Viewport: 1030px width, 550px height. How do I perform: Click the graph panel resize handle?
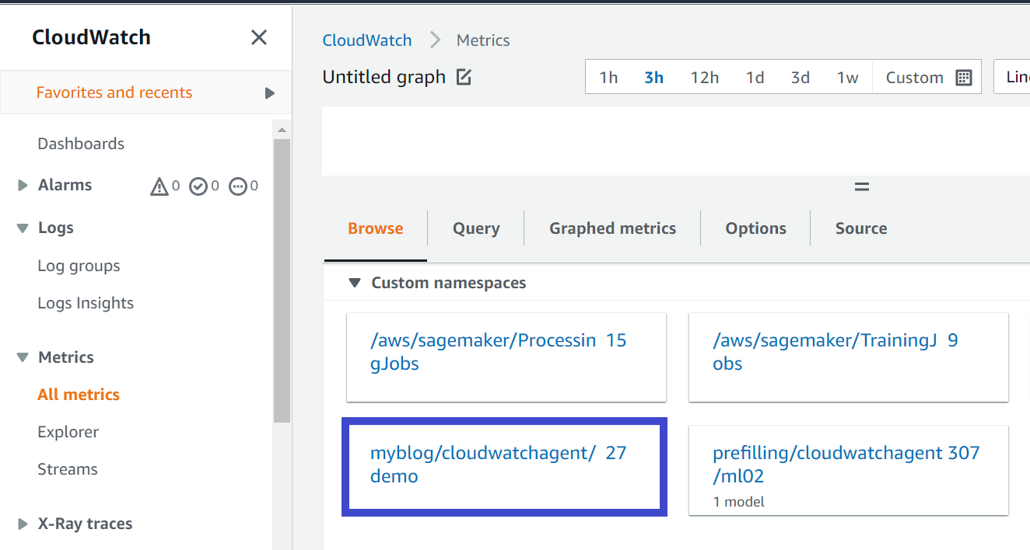click(x=861, y=187)
